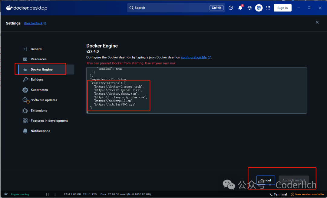
Task: Click the Docker Engine heading
Action: click(x=102, y=46)
